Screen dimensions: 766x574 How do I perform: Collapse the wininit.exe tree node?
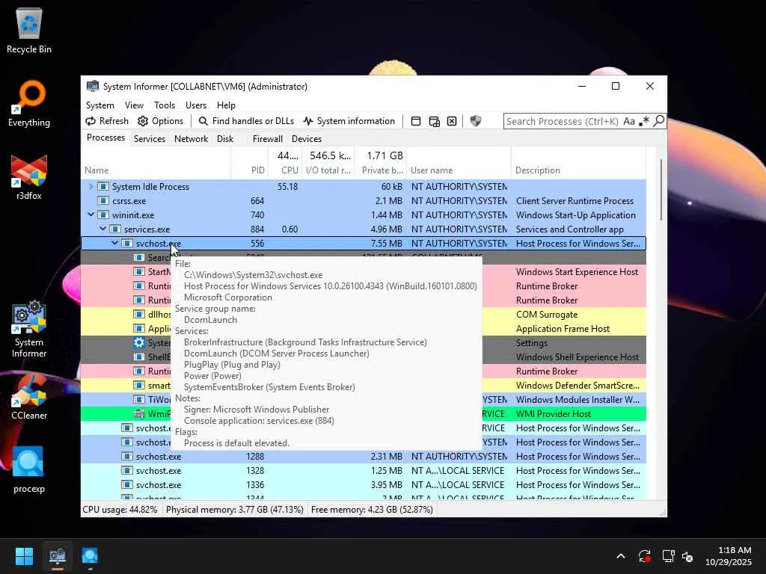point(91,215)
